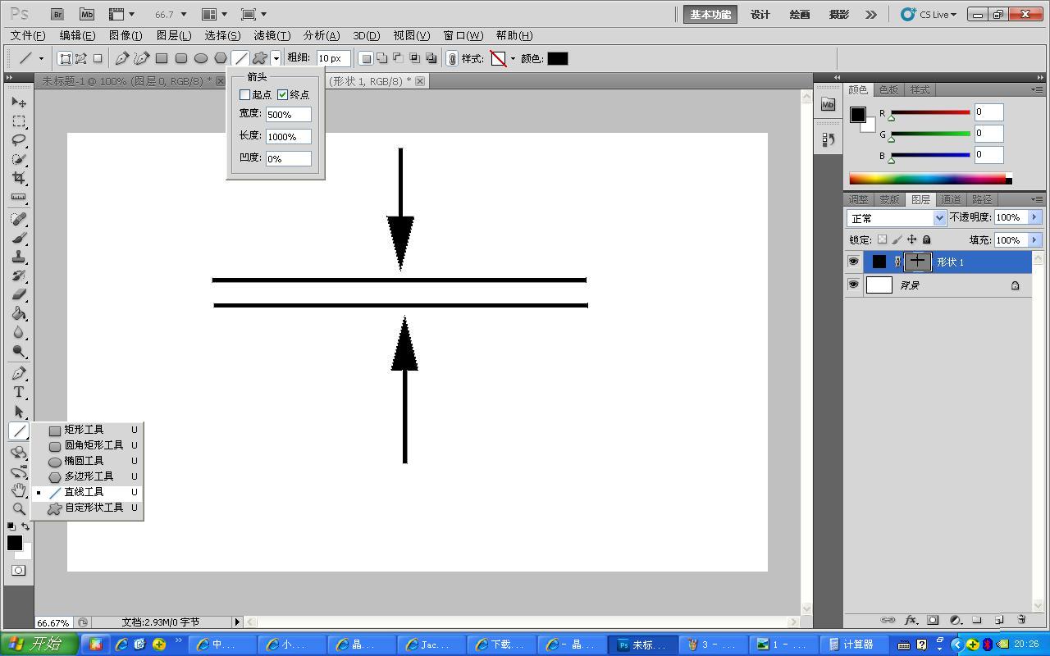Choose Shape Layers mode in options bar
The image size is (1050, 656).
pos(65,58)
